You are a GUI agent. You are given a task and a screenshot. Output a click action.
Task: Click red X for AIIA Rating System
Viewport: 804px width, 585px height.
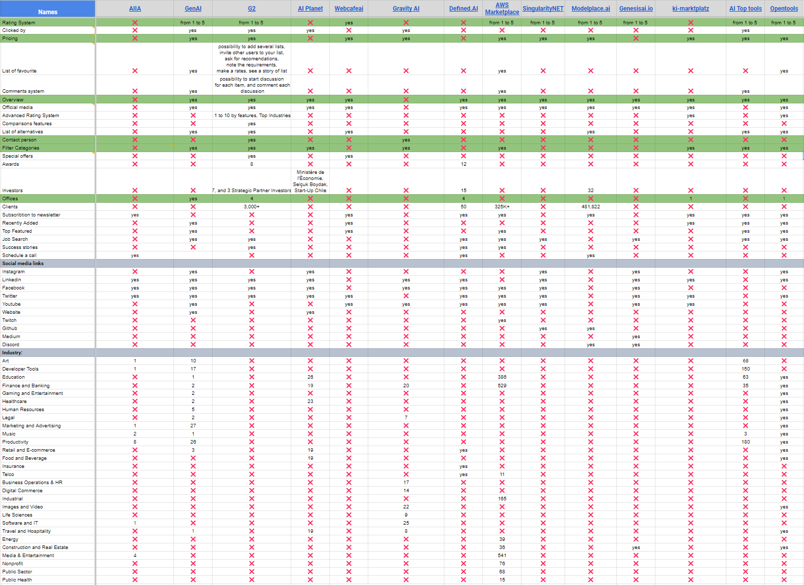coord(135,23)
